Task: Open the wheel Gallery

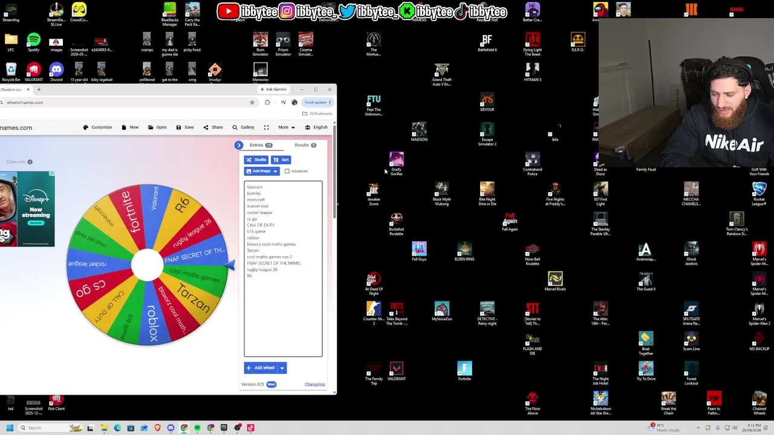Action: 243,127
